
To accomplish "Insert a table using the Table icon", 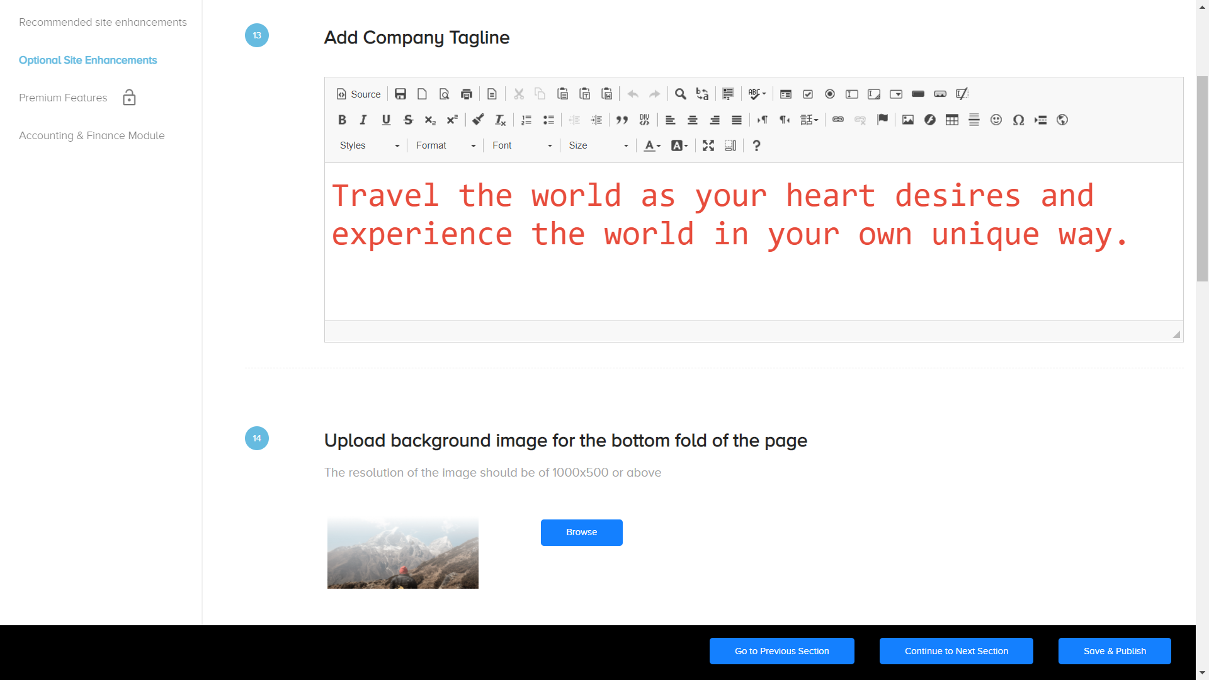I will (x=951, y=120).
